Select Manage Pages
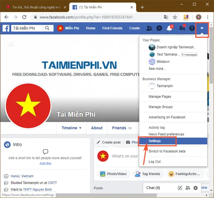The height and width of the screenshot is (198, 214). 160,97
